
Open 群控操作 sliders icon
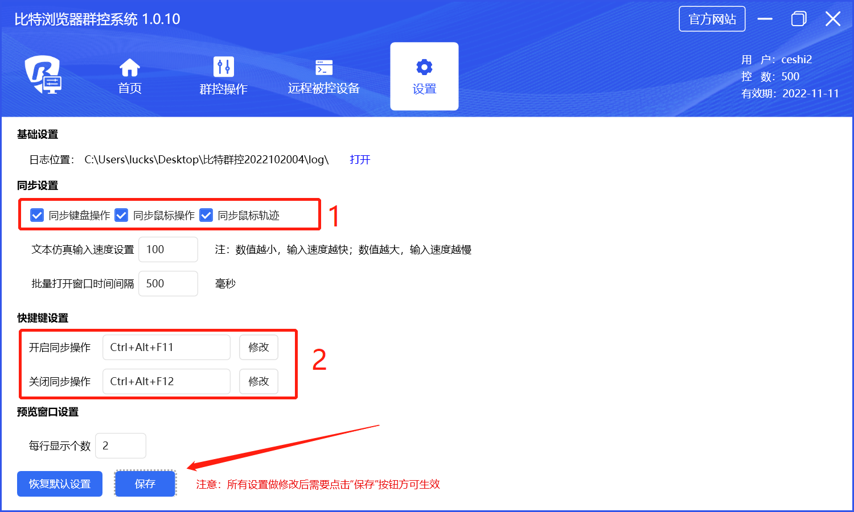[x=223, y=67]
